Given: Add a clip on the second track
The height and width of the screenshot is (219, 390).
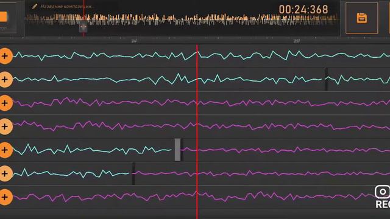Looking at the screenshot, I should pos(5,80).
